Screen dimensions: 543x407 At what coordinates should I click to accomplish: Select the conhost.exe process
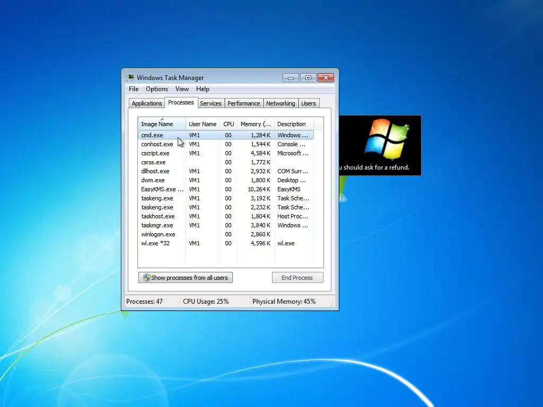226,144
